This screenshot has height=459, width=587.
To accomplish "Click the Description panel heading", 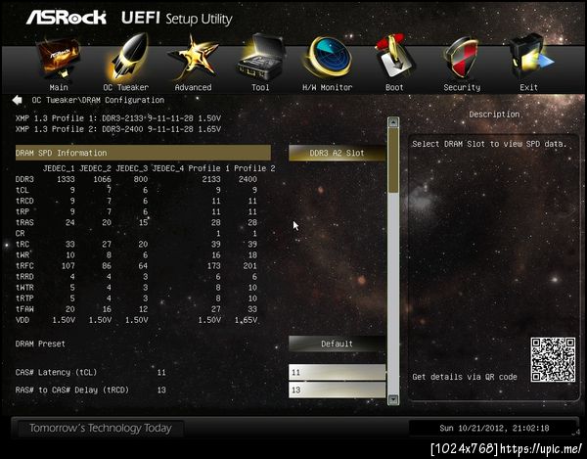I will click(x=494, y=115).
